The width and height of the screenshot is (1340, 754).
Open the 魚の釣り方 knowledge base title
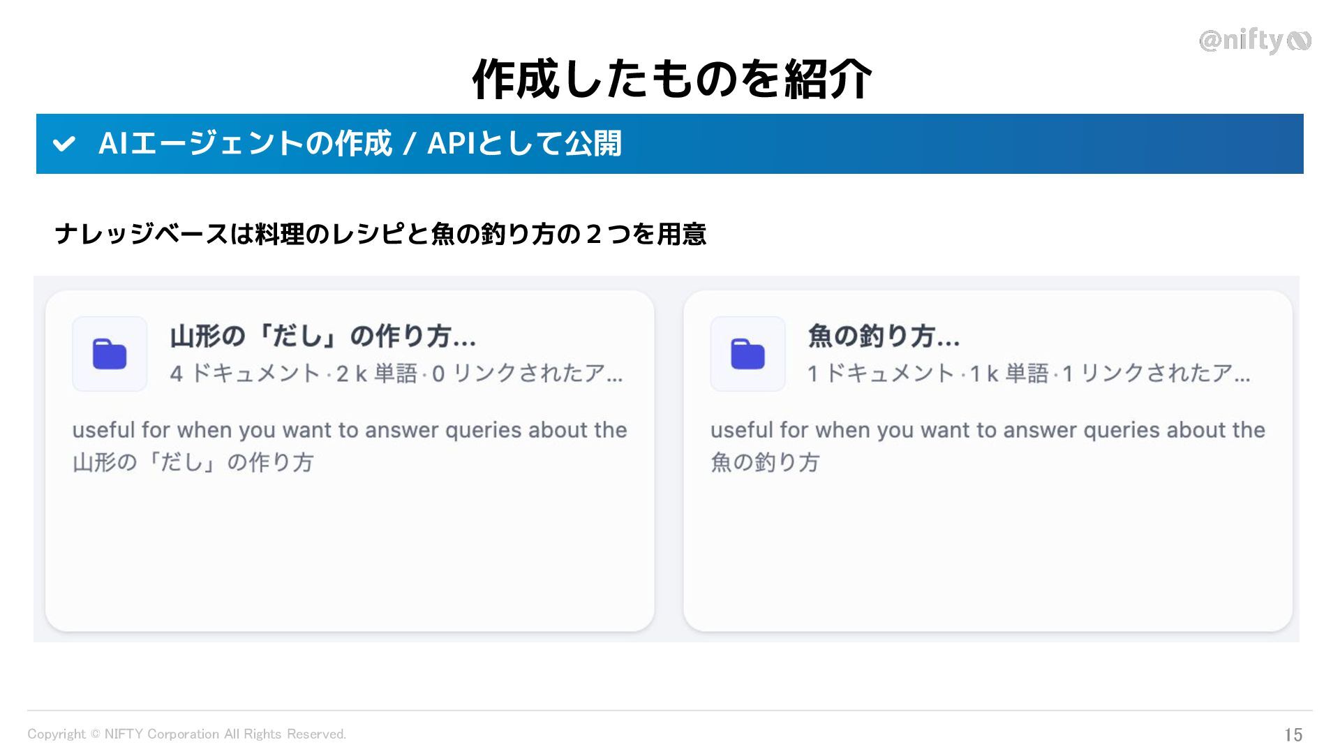(884, 337)
